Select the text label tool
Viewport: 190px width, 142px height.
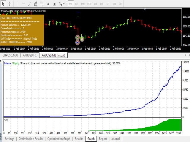point(54,4)
